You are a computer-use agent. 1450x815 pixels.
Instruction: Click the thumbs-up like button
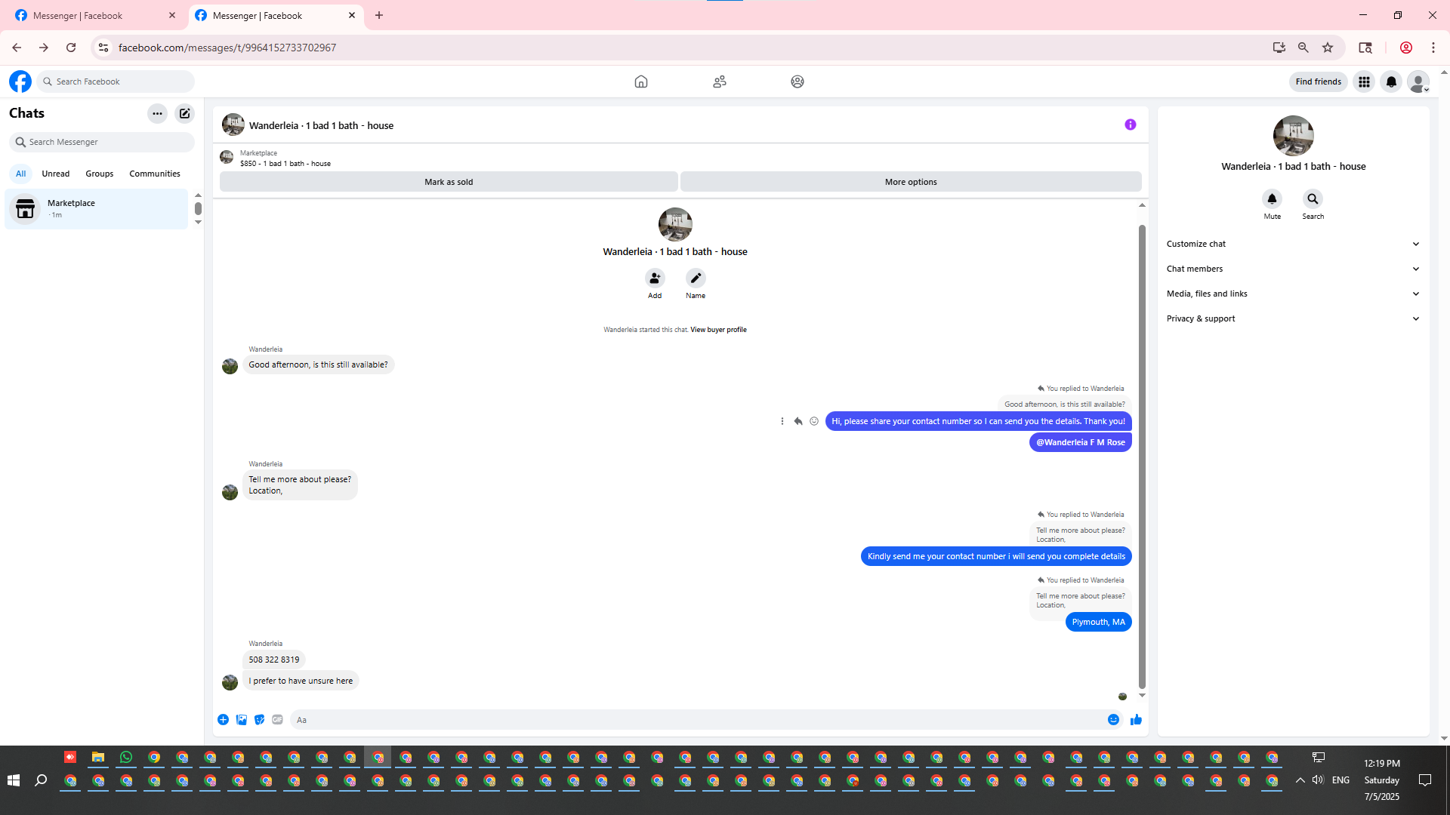point(1136,720)
